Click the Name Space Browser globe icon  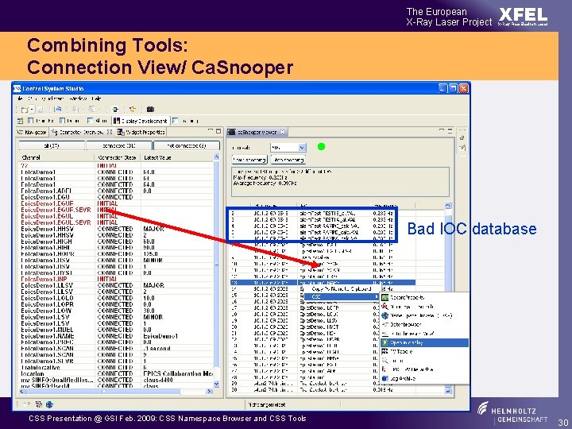tap(385, 315)
